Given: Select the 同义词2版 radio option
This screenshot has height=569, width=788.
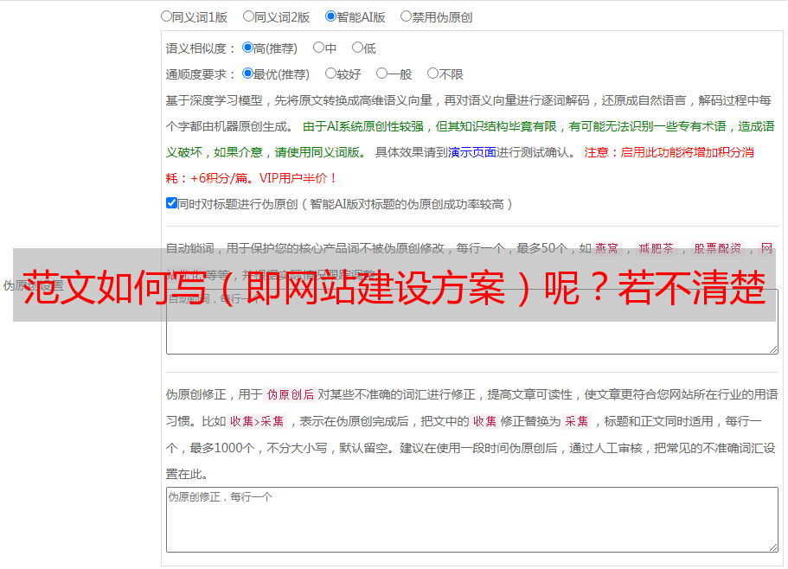Looking at the screenshot, I should [248, 16].
